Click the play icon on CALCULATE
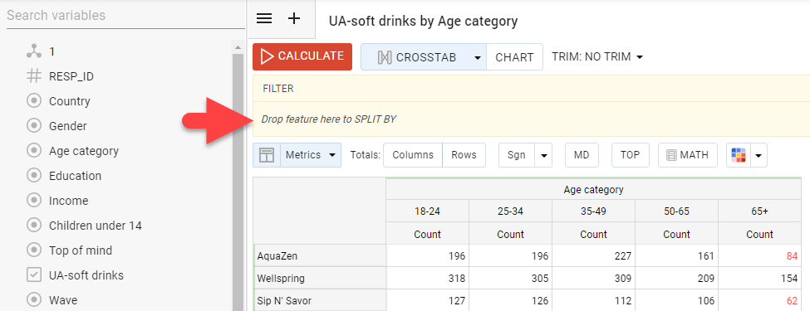Screen dimensions: 810x311 click(267, 56)
